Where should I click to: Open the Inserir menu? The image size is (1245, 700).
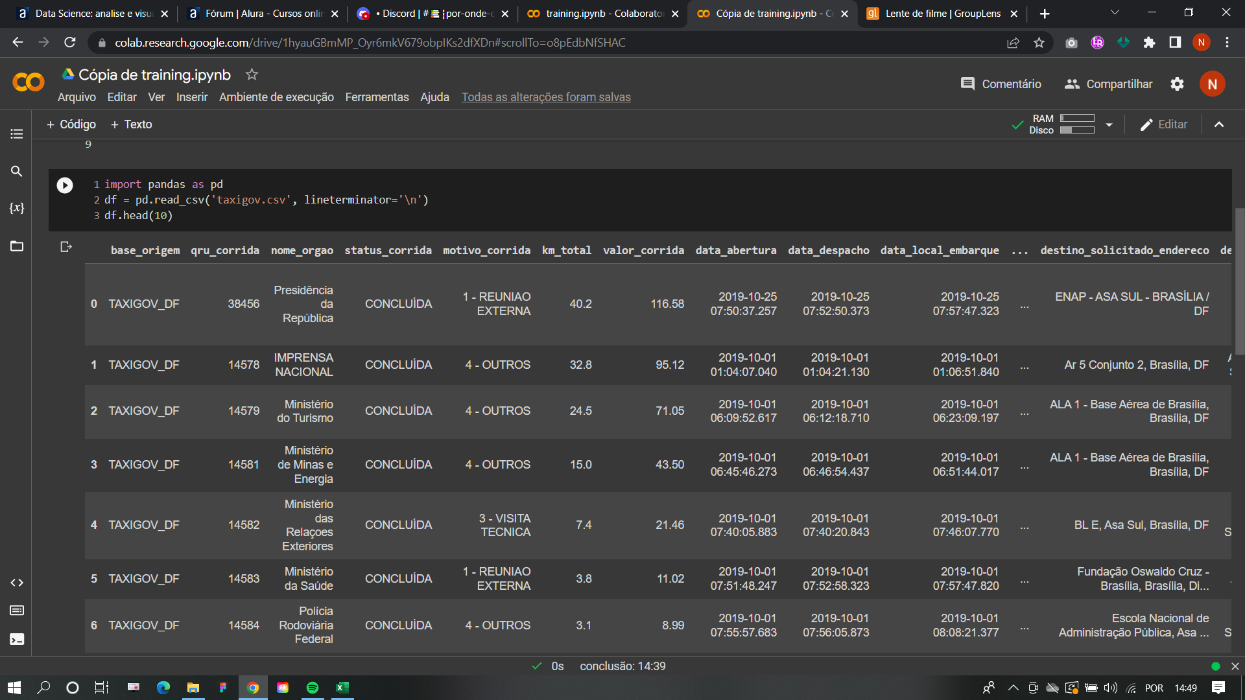tap(192, 97)
